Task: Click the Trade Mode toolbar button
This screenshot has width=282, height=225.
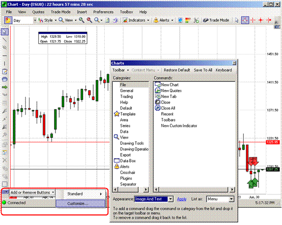Action: (x=216, y=20)
